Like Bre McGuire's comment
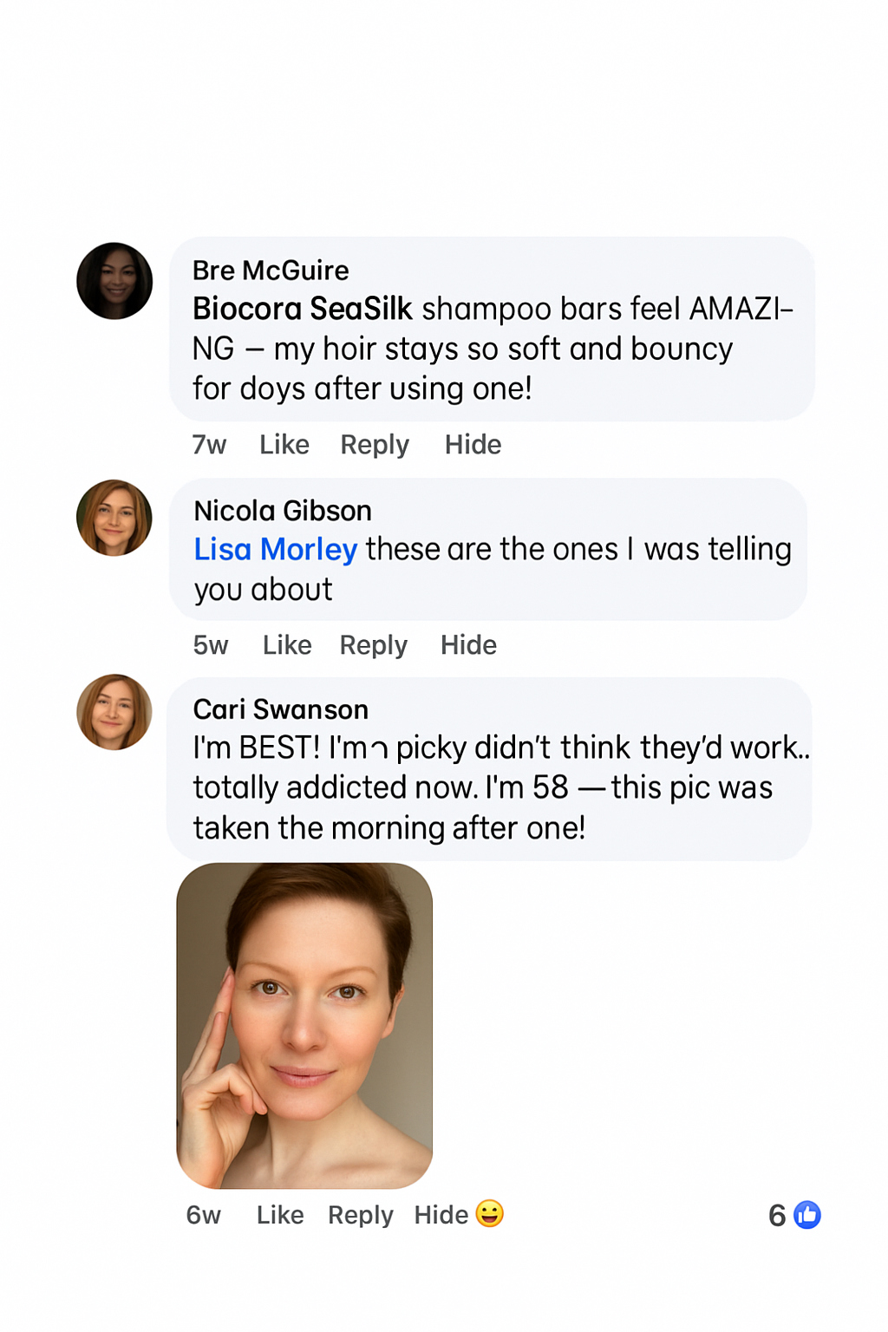The height and width of the screenshot is (1332, 888). coord(284,445)
